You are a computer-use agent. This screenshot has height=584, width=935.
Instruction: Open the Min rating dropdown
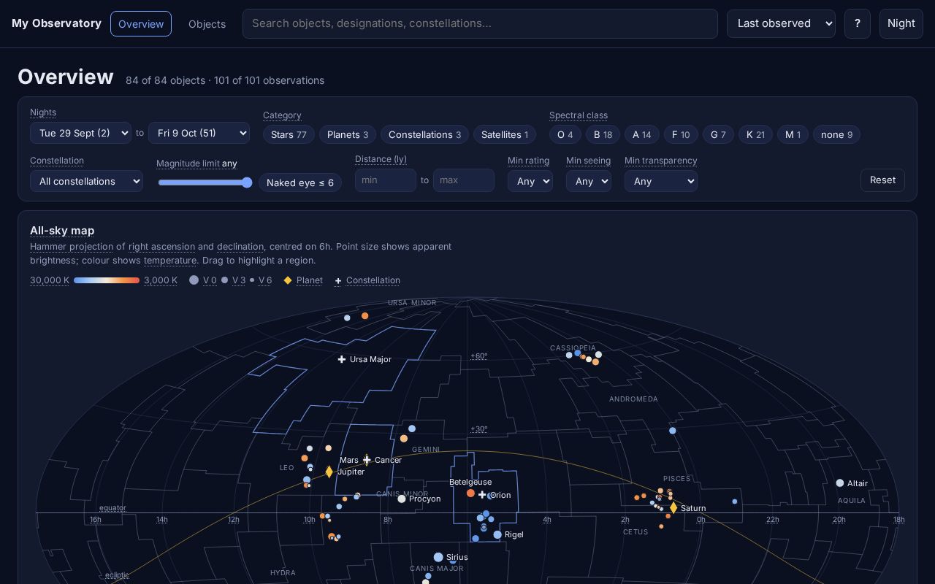pos(530,181)
